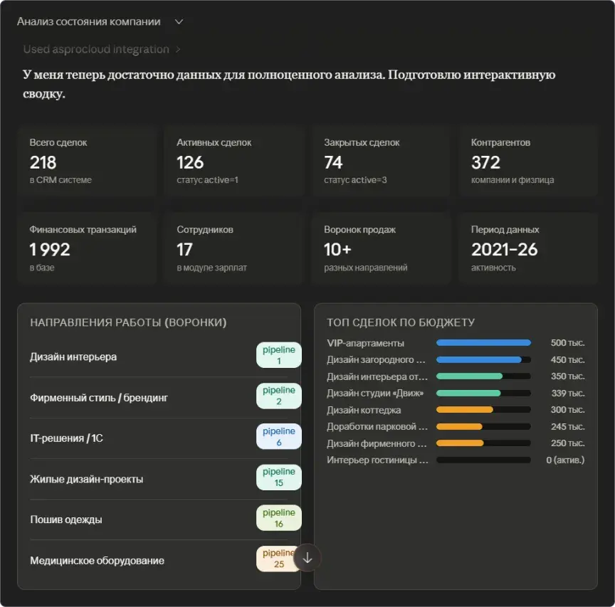
Task: Click the pipeline 16 badge
Action: coord(279,517)
